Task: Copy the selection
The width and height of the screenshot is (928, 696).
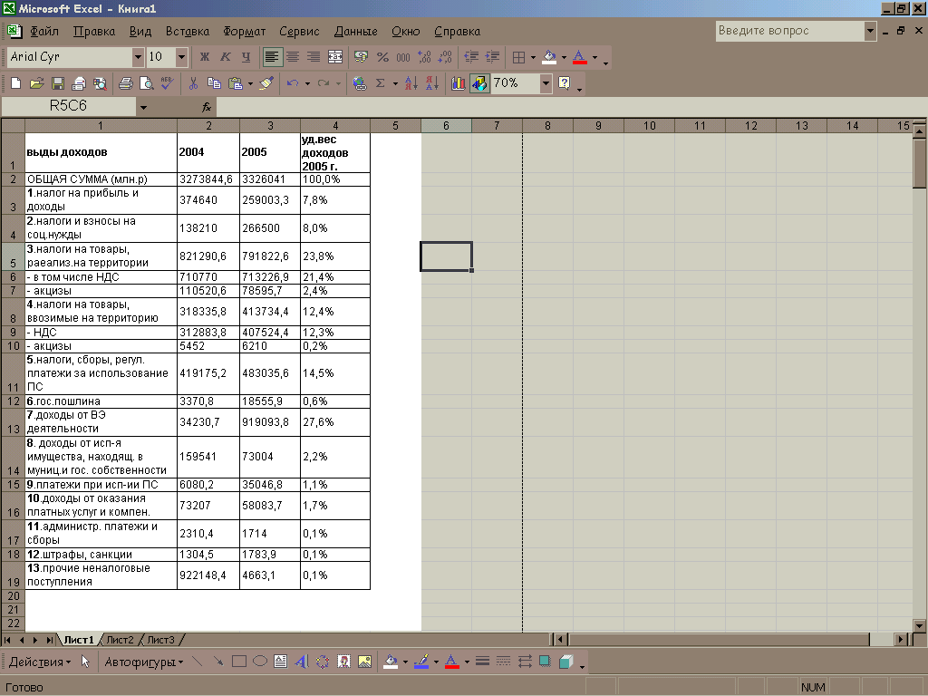Action: [214, 83]
